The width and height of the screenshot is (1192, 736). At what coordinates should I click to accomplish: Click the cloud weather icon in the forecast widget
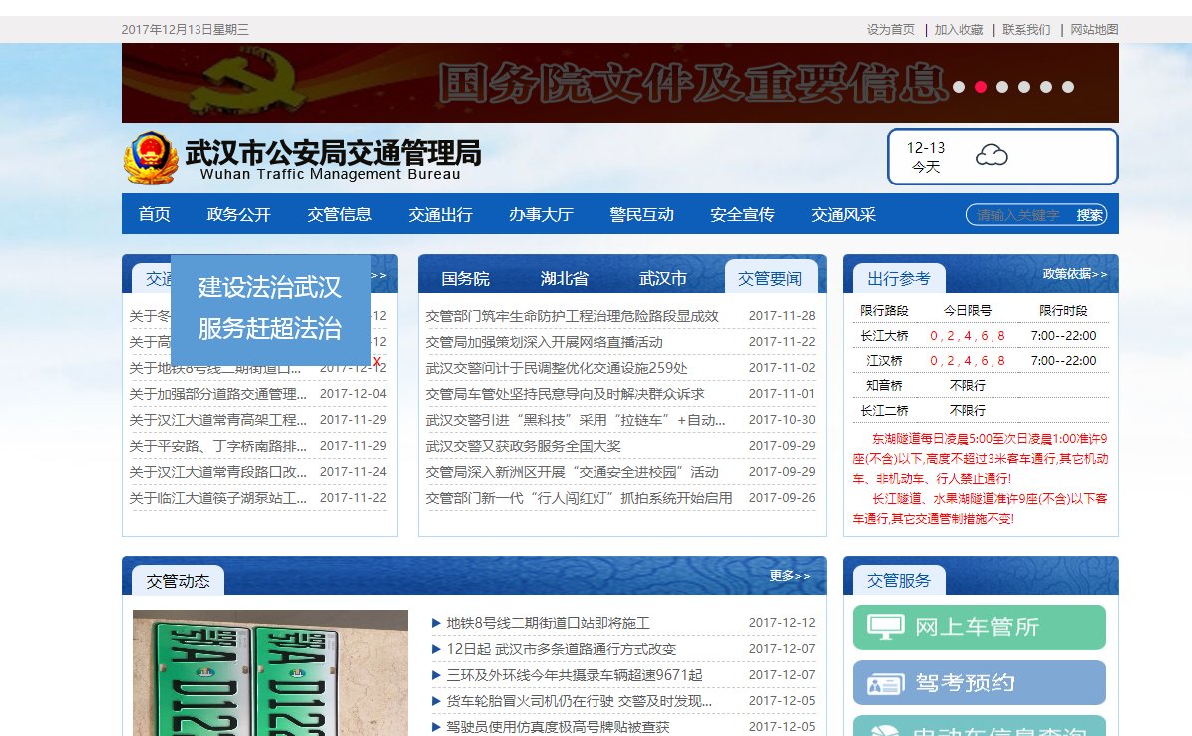(x=991, y=155)
